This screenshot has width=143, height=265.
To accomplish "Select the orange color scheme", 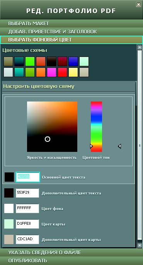I will (41, 72).
